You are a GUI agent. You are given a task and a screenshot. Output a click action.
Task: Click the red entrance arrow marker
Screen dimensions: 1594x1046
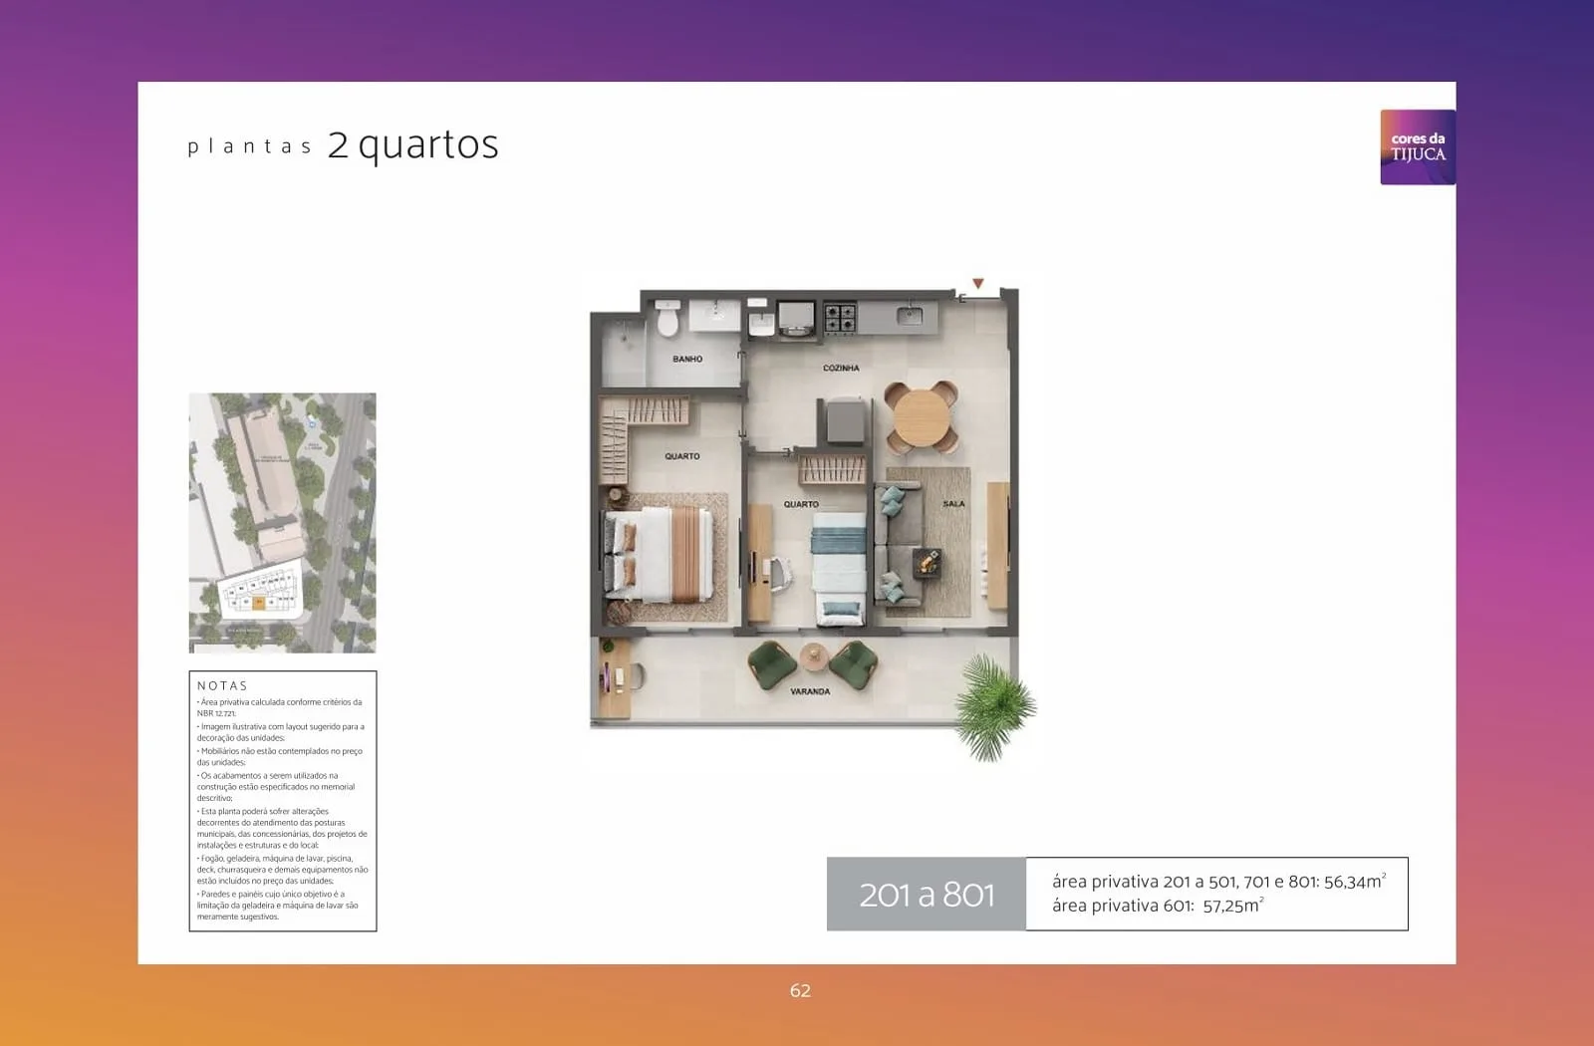pyautogui.click(x=978, y=284)
